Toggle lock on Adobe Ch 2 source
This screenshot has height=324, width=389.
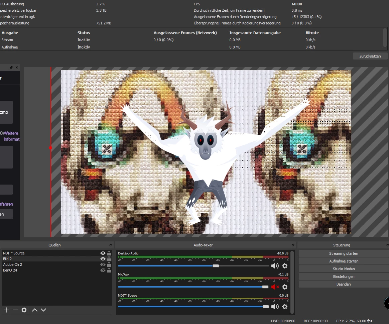point(109,264)
